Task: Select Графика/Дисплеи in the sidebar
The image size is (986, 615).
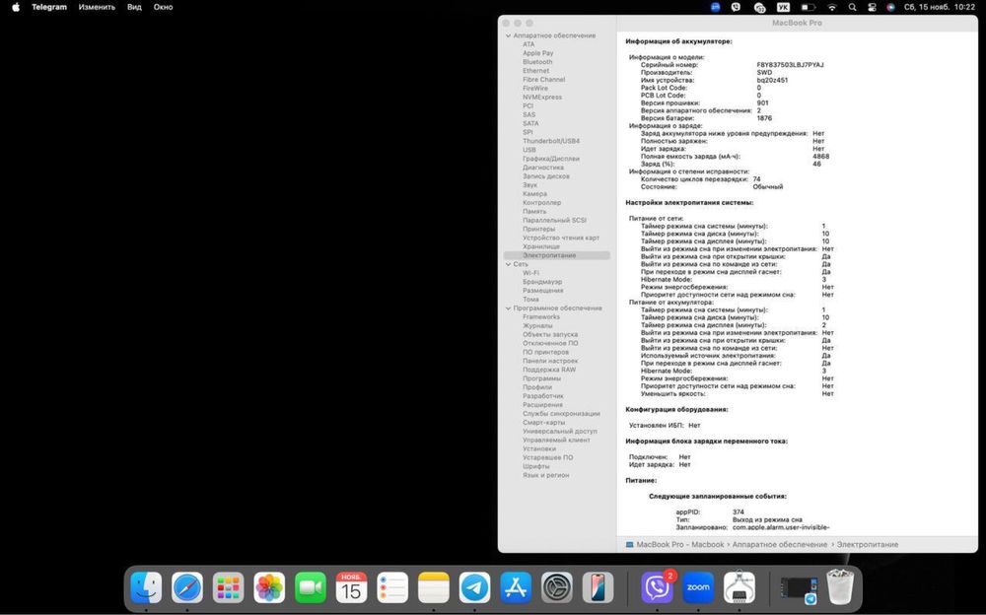Action: click(551, 159)
